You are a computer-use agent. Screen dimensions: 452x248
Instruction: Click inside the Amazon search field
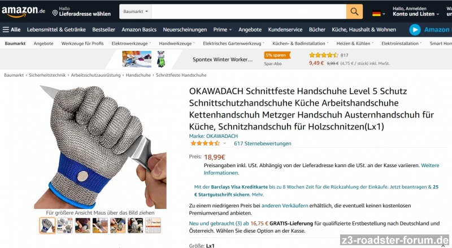point(249,11)
